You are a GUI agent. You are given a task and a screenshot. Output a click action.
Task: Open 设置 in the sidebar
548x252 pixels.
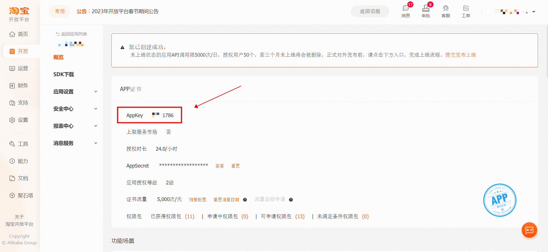[19, 120]
